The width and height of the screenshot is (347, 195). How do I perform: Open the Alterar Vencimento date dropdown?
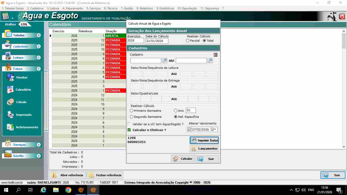[215, 129]
